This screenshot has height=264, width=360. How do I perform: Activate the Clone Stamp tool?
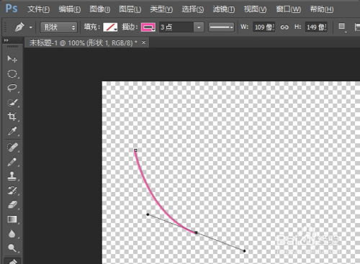pyautogui.click(x=12, y=176)
